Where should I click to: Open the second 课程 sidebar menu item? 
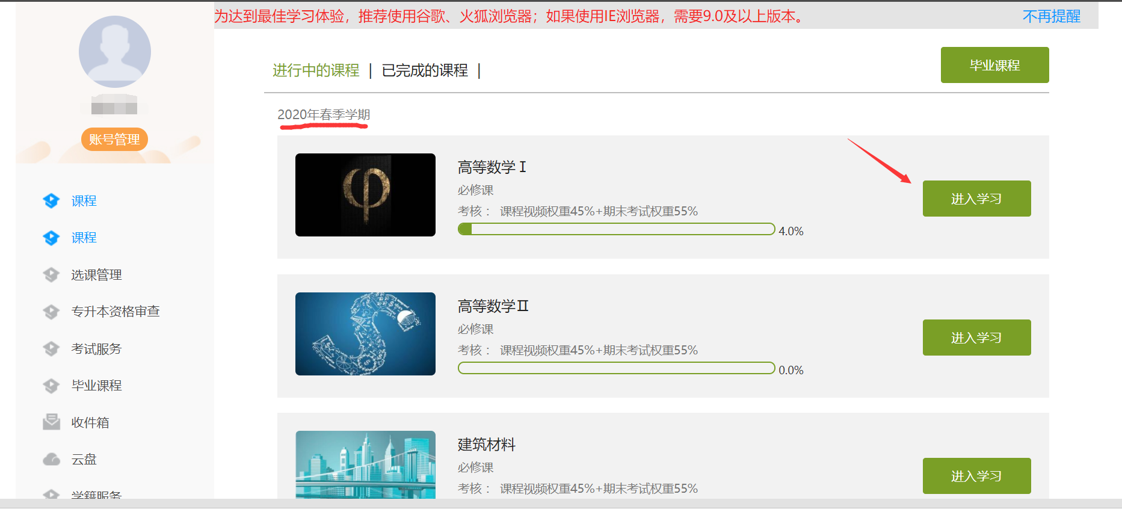coord(84,238)
